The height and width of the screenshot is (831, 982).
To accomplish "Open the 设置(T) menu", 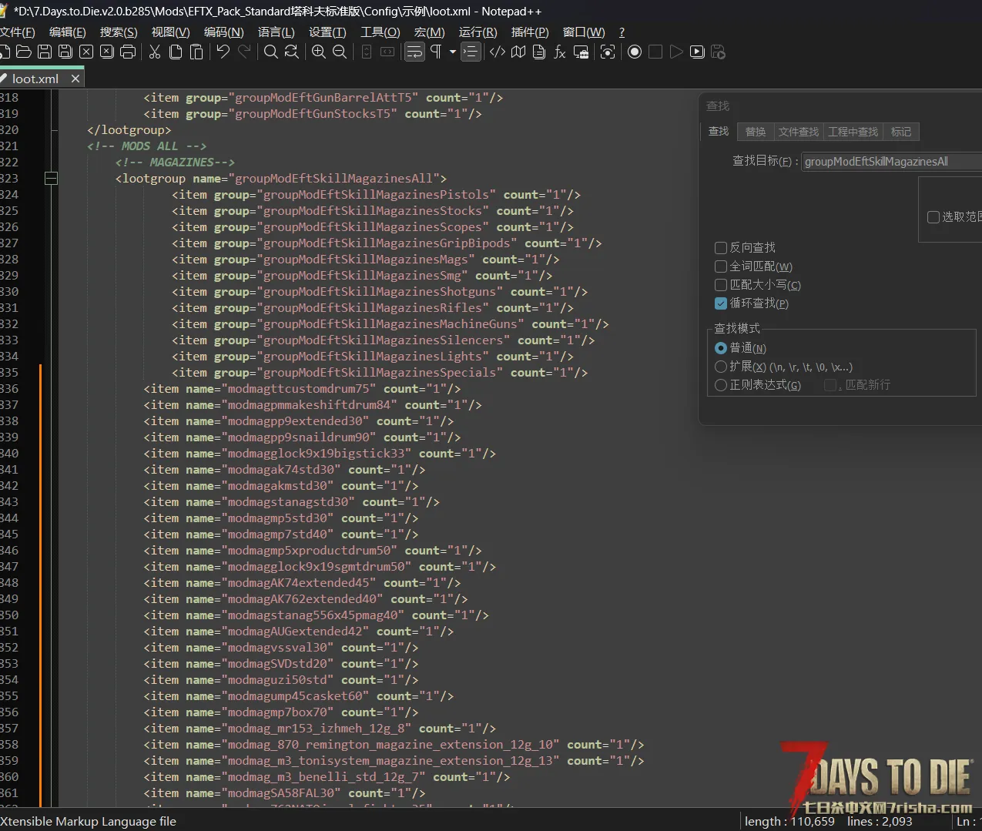I will tap(327, 32).
